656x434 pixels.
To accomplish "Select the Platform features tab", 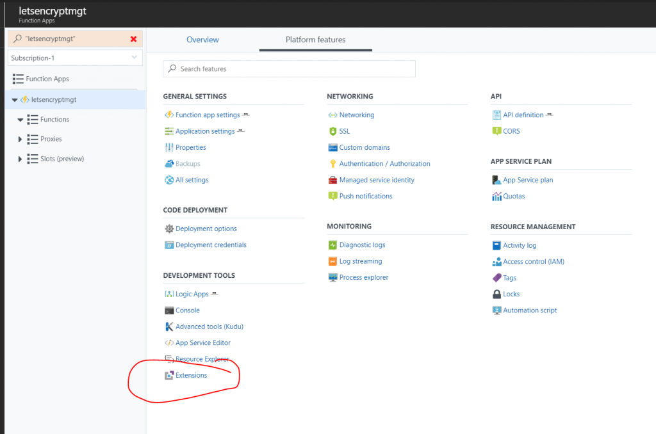I will pos(315,40).
